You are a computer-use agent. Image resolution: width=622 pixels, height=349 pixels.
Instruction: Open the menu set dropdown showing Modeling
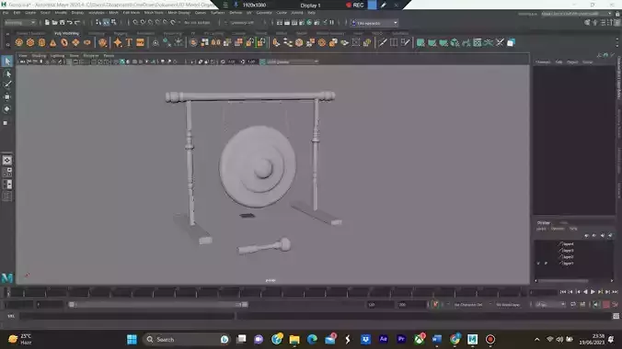click(x=19, y=23)
